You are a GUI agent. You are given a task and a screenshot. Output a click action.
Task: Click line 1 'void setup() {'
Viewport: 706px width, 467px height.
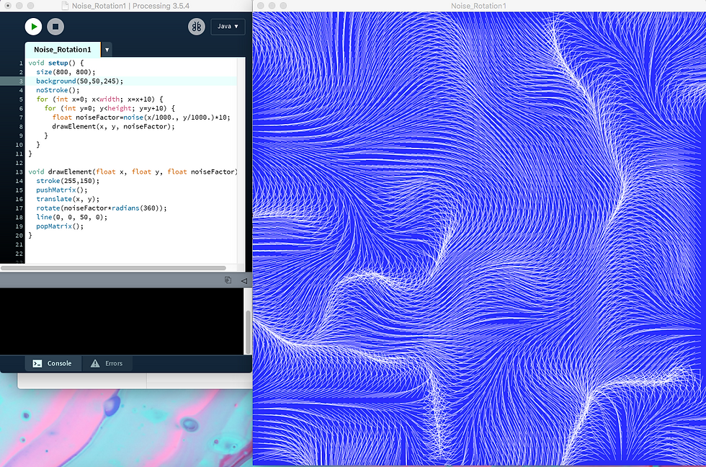click(56, 63)
